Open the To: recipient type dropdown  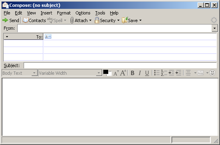point(23,37)
